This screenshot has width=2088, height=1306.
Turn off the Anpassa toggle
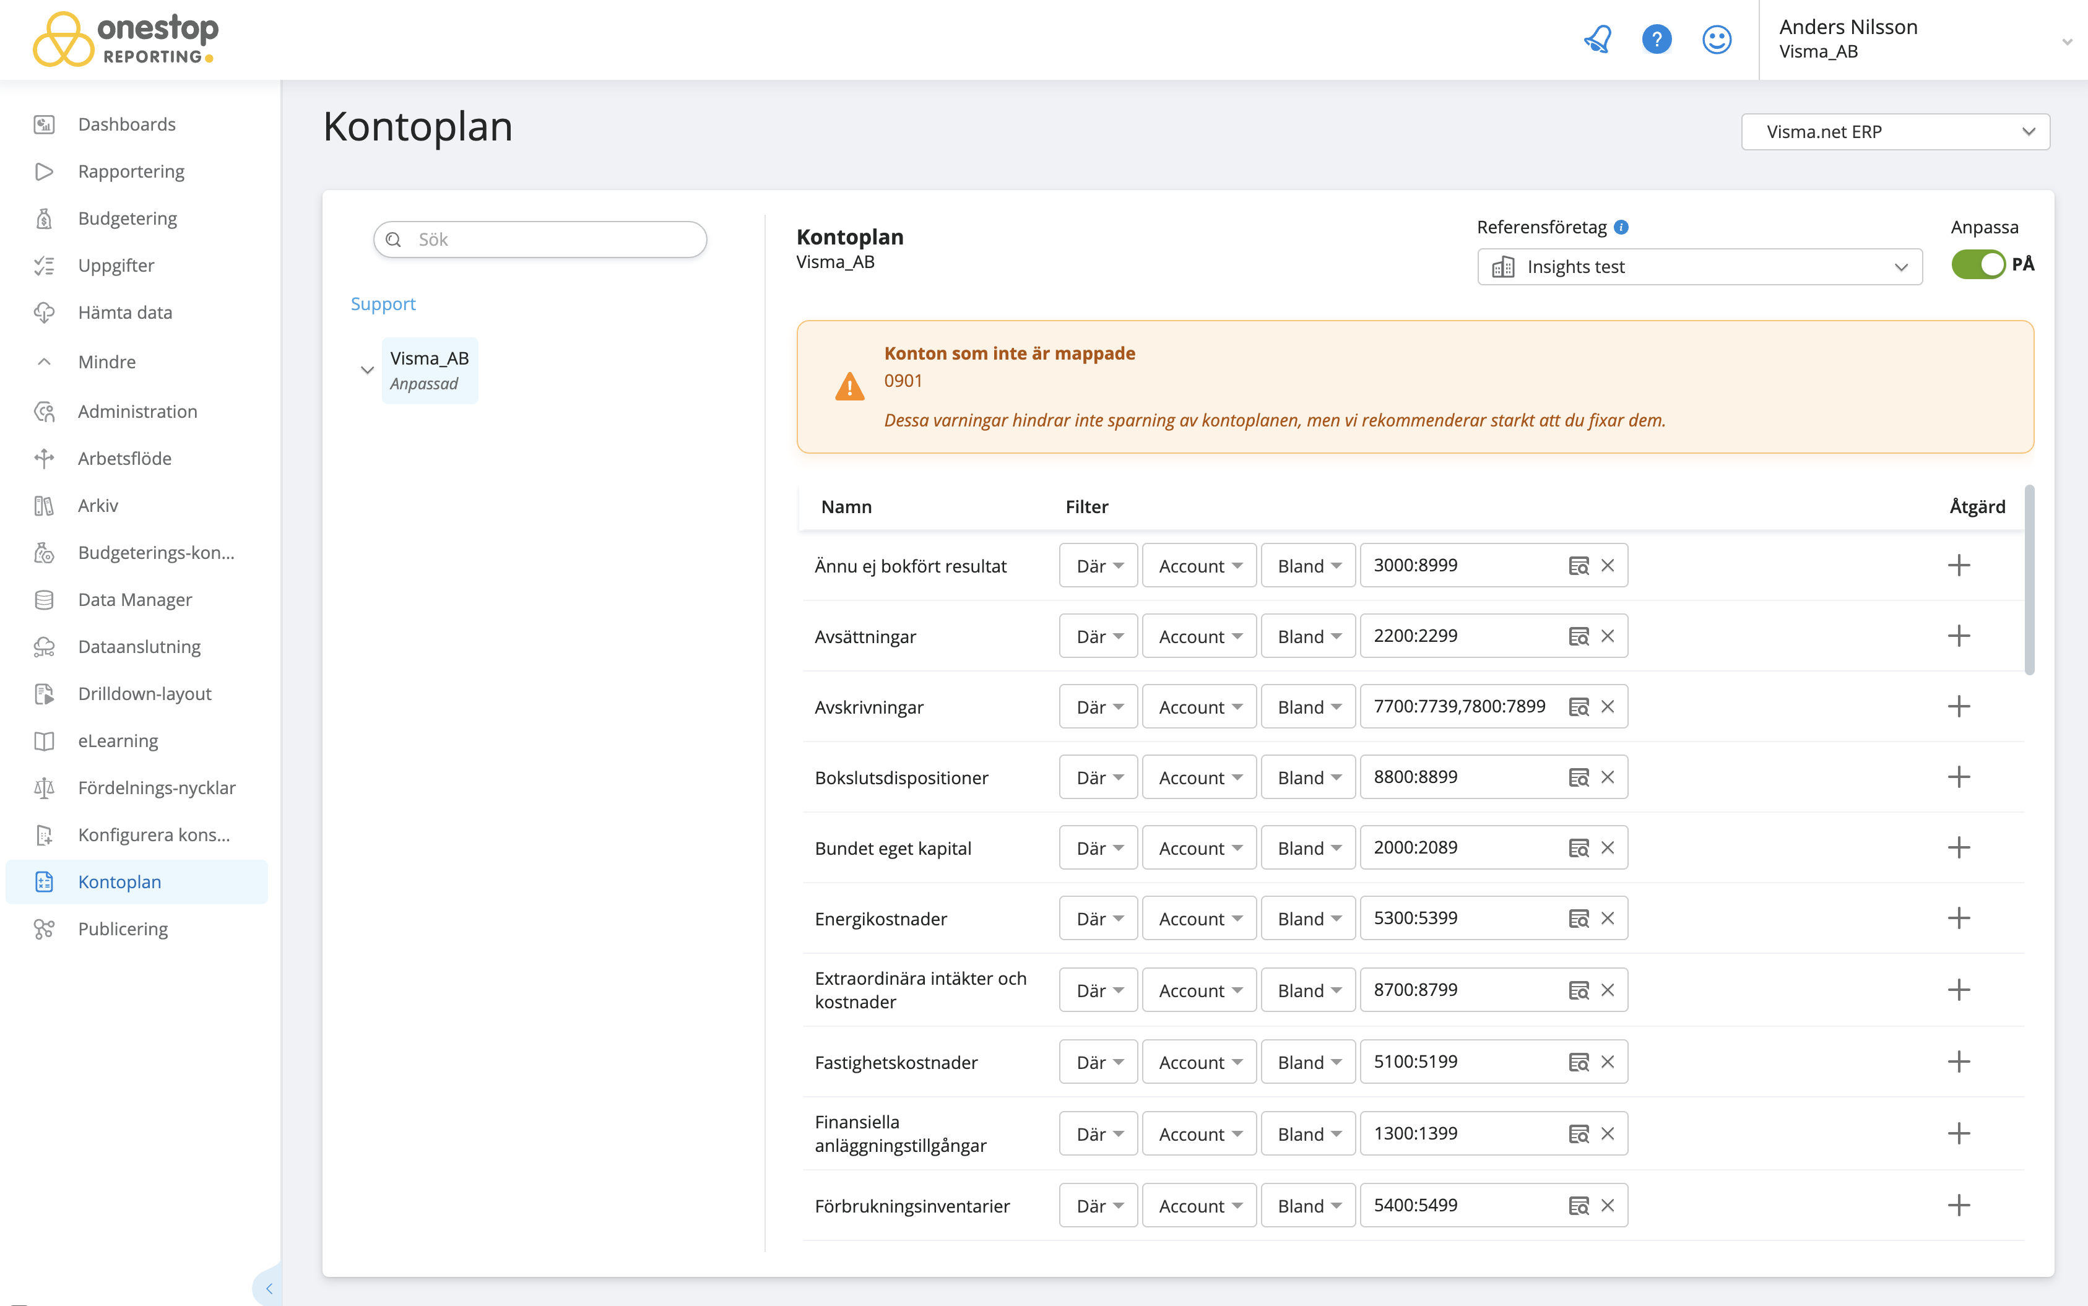click(x=1977, y=264)
